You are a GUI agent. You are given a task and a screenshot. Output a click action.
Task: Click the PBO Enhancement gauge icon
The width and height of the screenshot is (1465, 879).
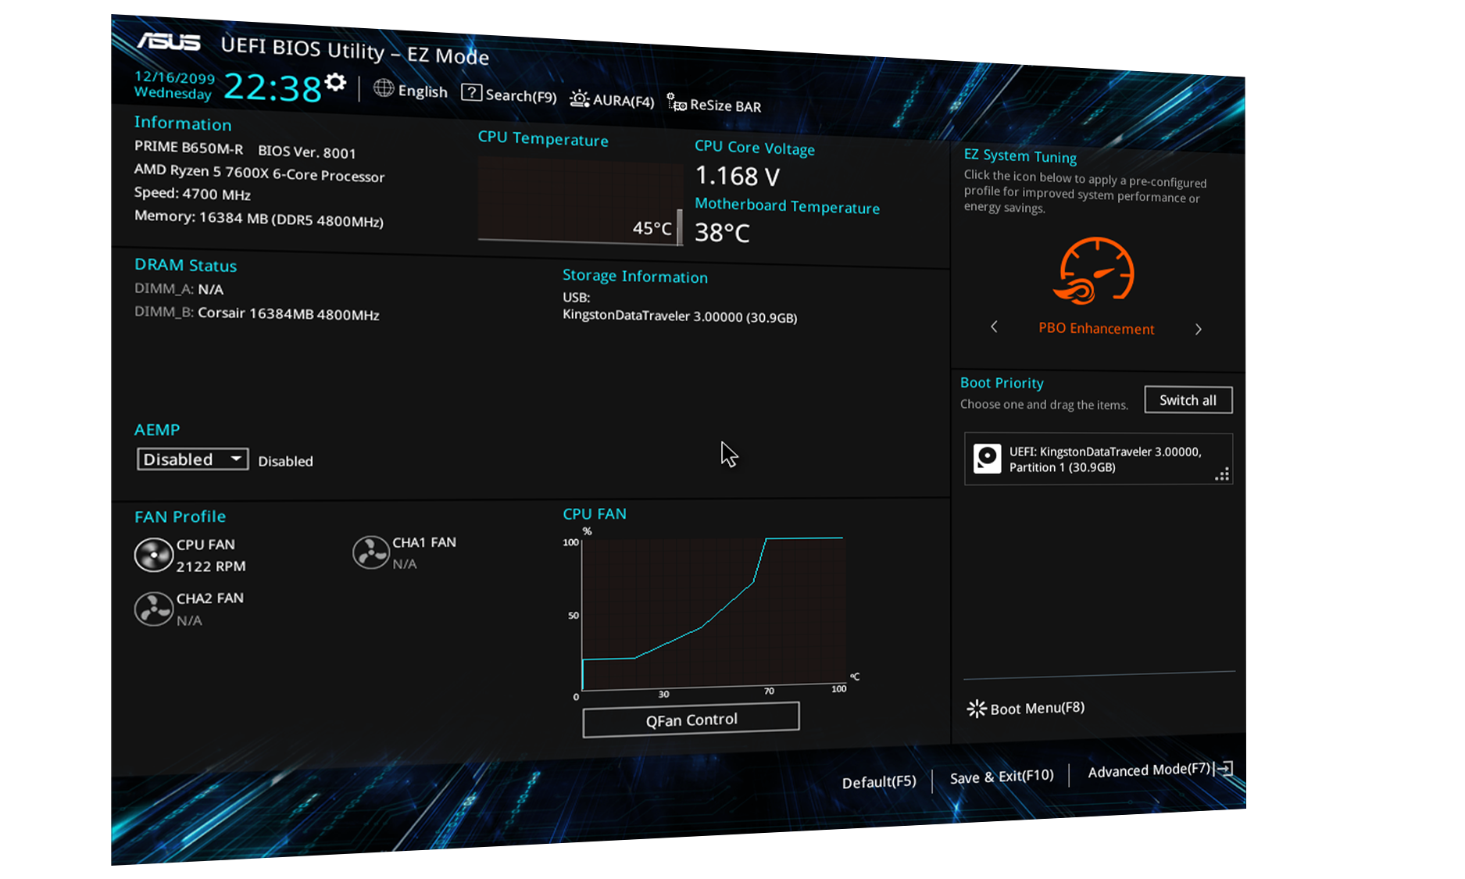click(x=1095, y=271)
